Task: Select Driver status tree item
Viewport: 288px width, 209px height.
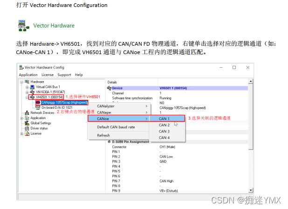Action: coord(39,128)
